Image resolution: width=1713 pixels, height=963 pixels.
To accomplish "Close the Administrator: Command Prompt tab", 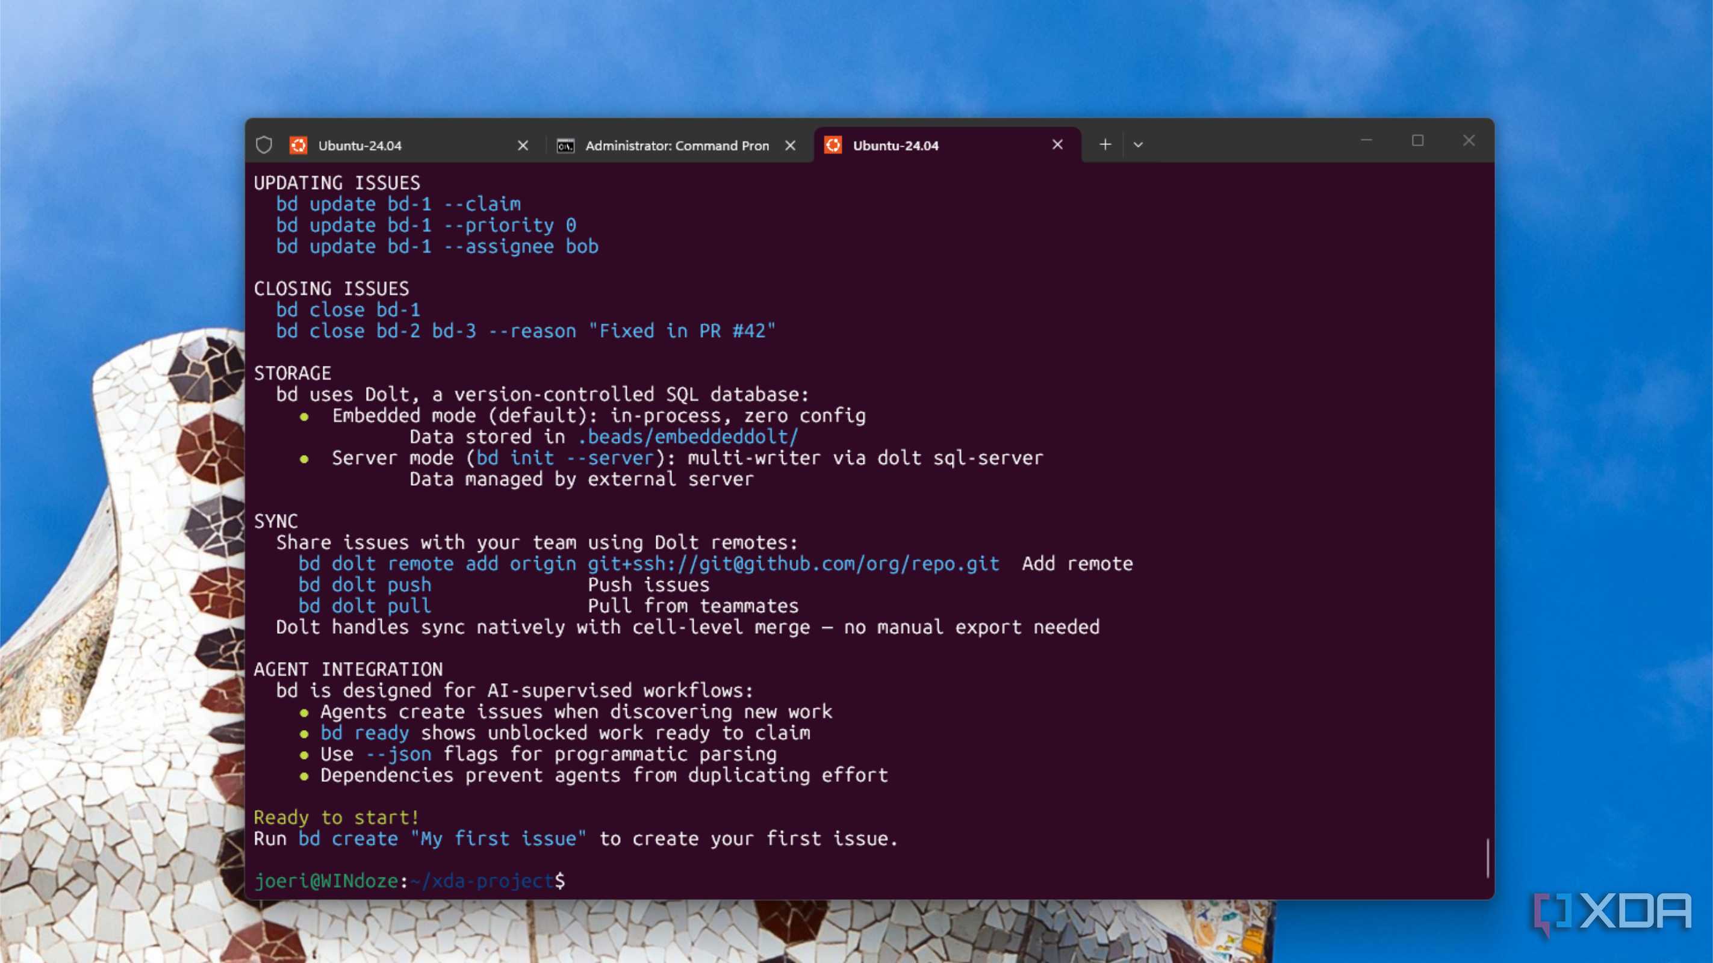I will pyautogui.click(x=790, y=145).
